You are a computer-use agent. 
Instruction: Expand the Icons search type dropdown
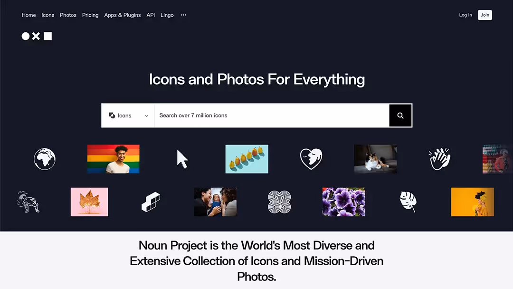point(128,116)
